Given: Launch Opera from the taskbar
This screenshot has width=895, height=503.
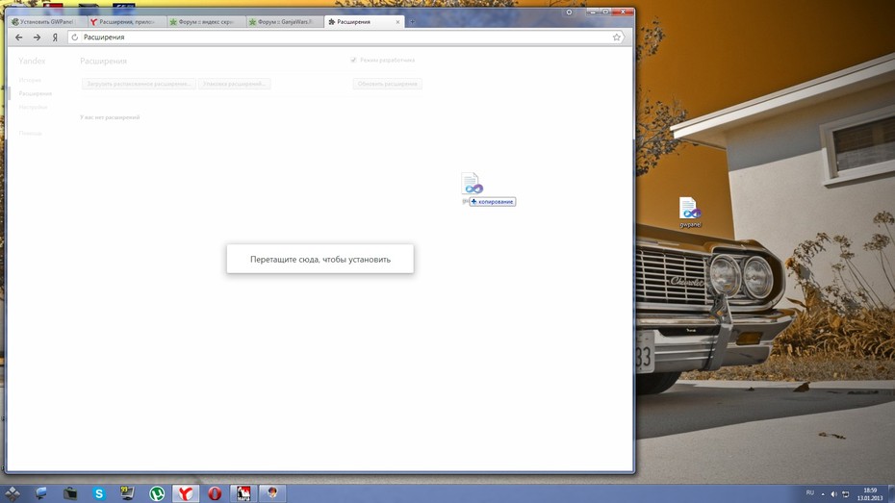Looking at the screenshot, I should (215, 493).
